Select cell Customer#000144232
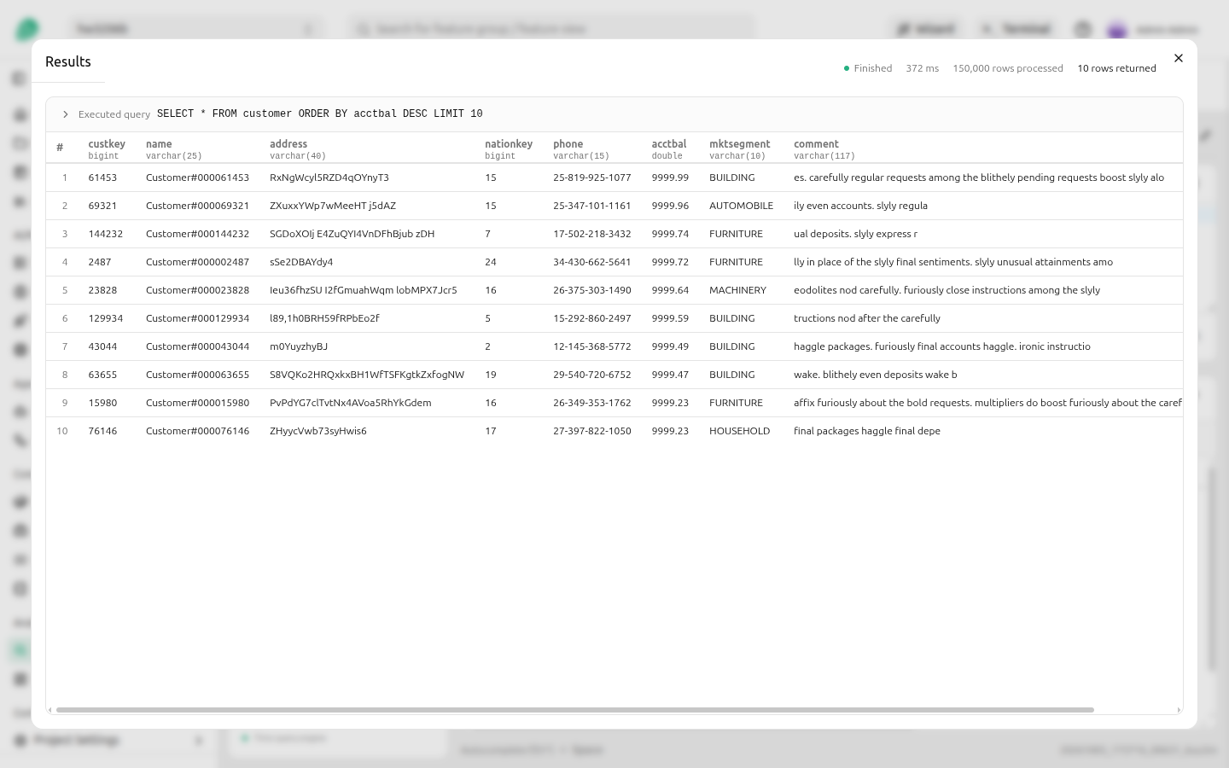The height and width of the screenshot is (768, 1229). coord(197,234)
